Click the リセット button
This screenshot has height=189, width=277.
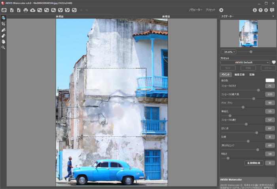tap(268, 68)
